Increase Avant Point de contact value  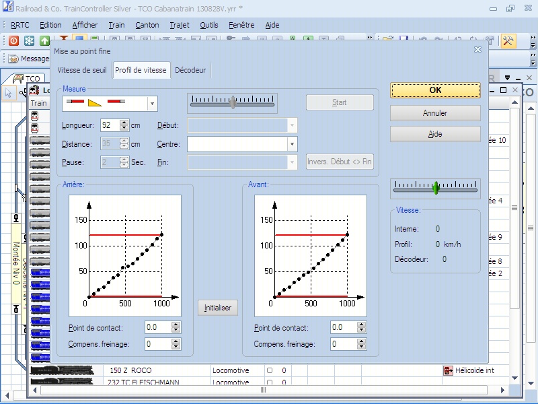coord(361,325)
